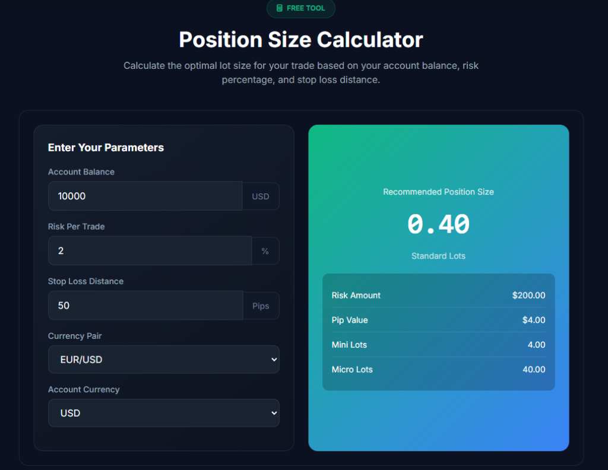Click the calculator icon in the FREE TOOL badge
Viewport: 608px width, 470px height.
pyautogui.click(x=279, y=9)
